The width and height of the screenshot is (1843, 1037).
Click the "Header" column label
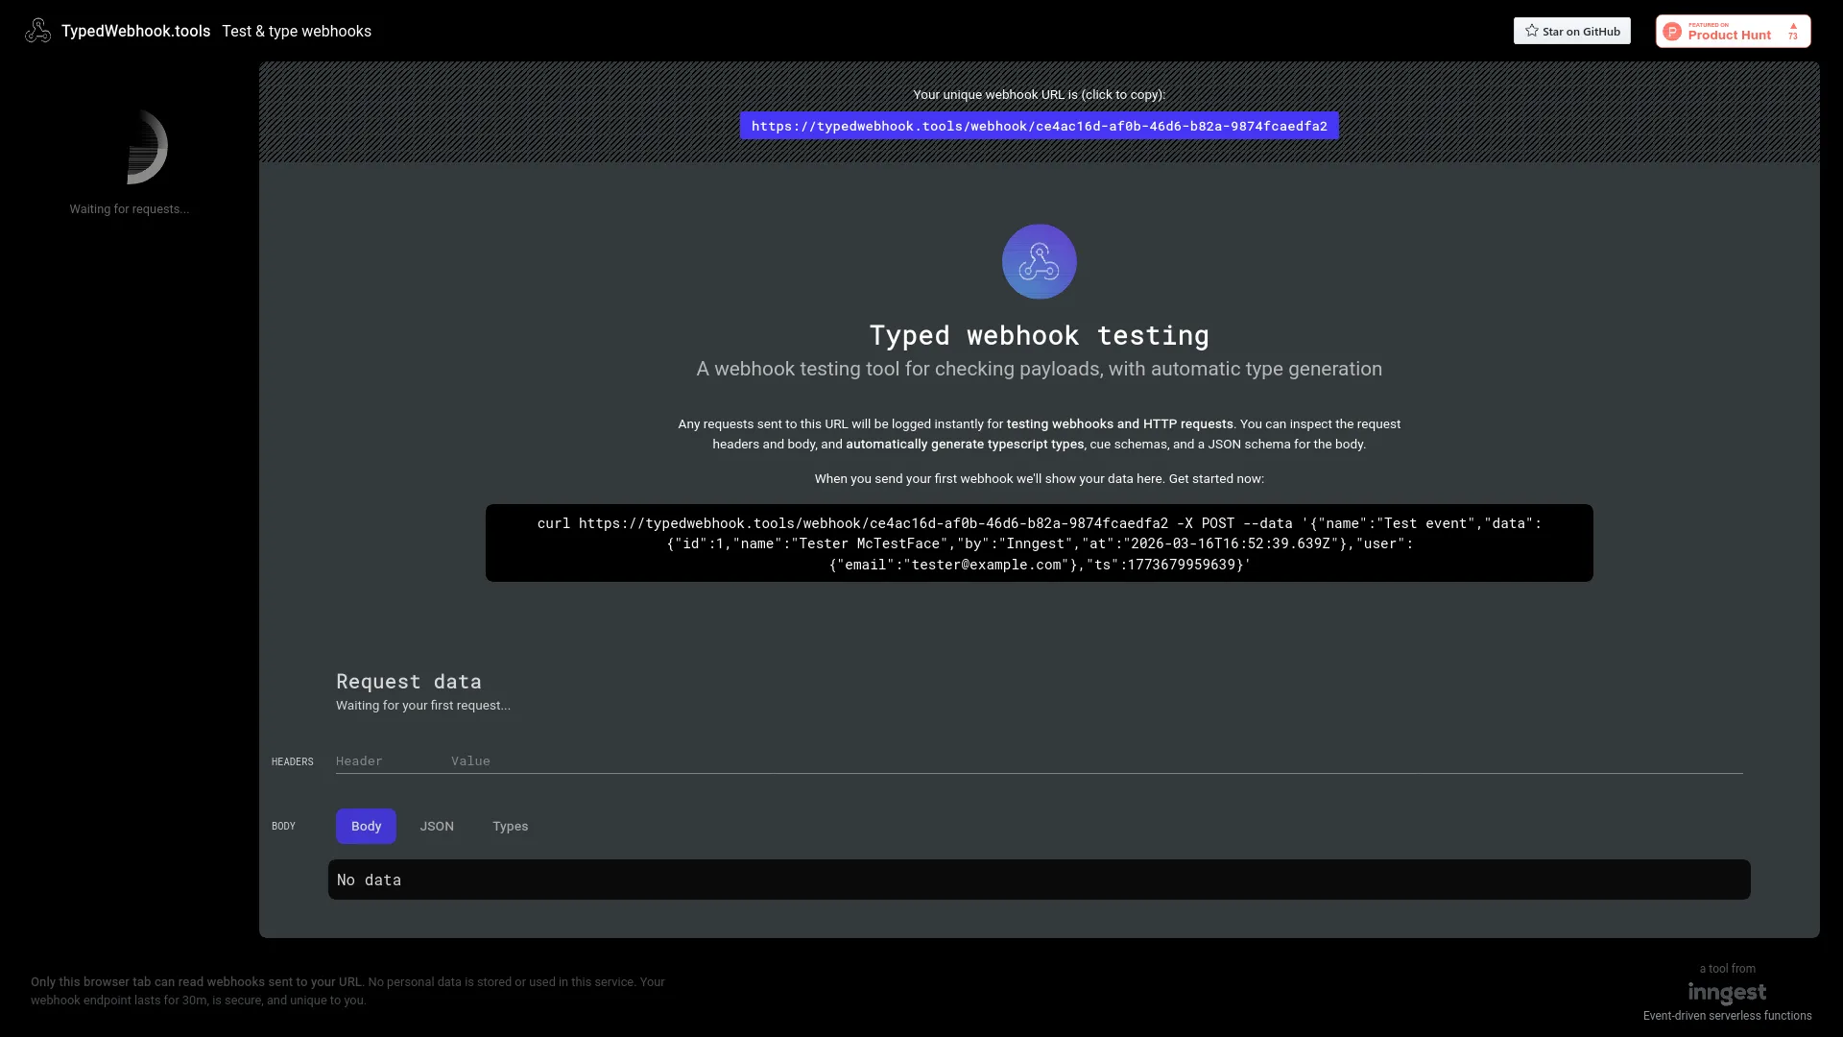359,760
